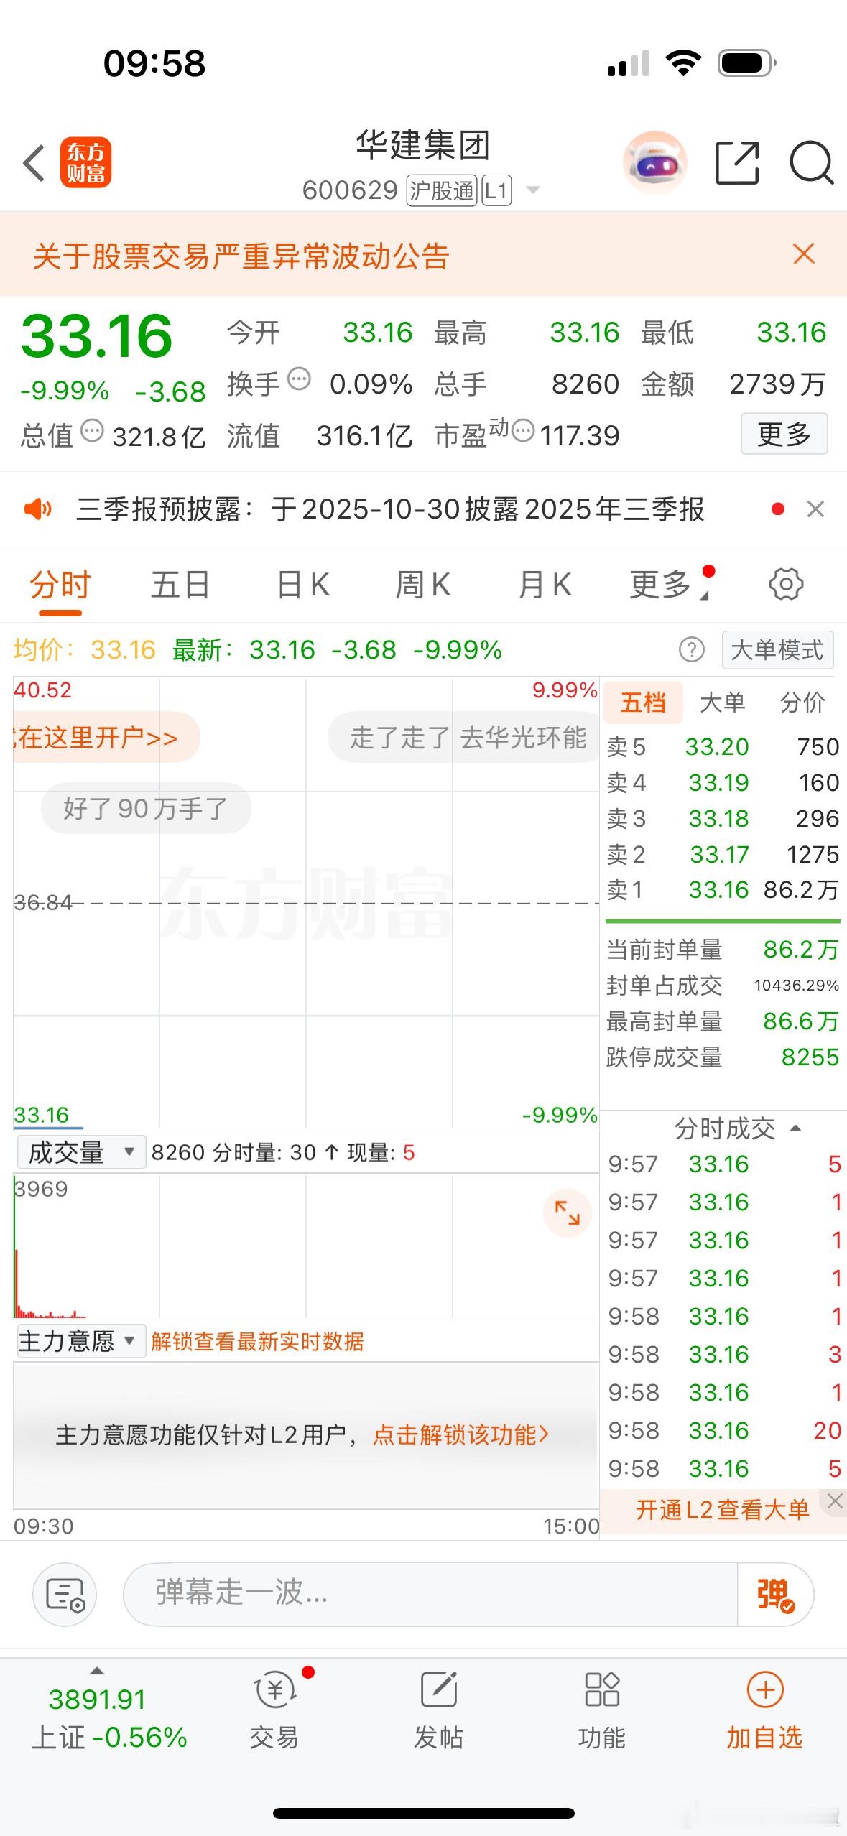This screenshot has width=847, height=1836.
Task: Tap the orange speaker notice icon
Action: coord(38,509)
